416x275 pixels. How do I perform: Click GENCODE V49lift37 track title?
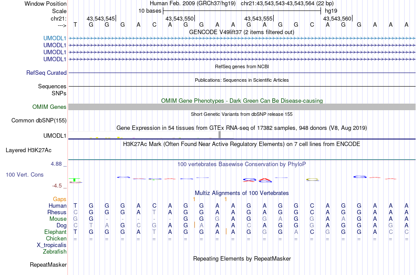click(x=241, y=32)
